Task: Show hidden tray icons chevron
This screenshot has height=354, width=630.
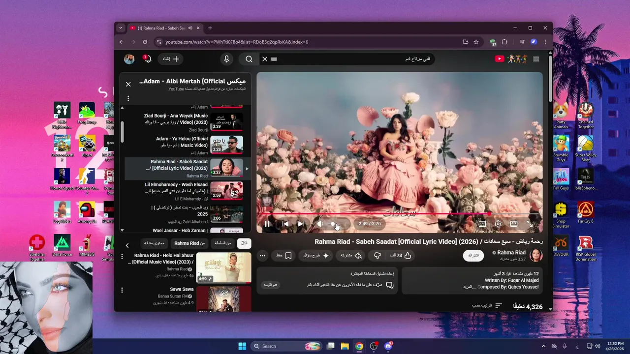Action: point(543,346)
